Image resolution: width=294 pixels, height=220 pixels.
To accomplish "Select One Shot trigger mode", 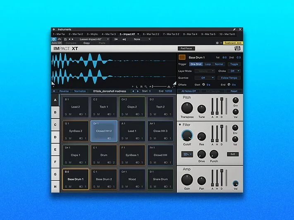I will coord(196,64).
